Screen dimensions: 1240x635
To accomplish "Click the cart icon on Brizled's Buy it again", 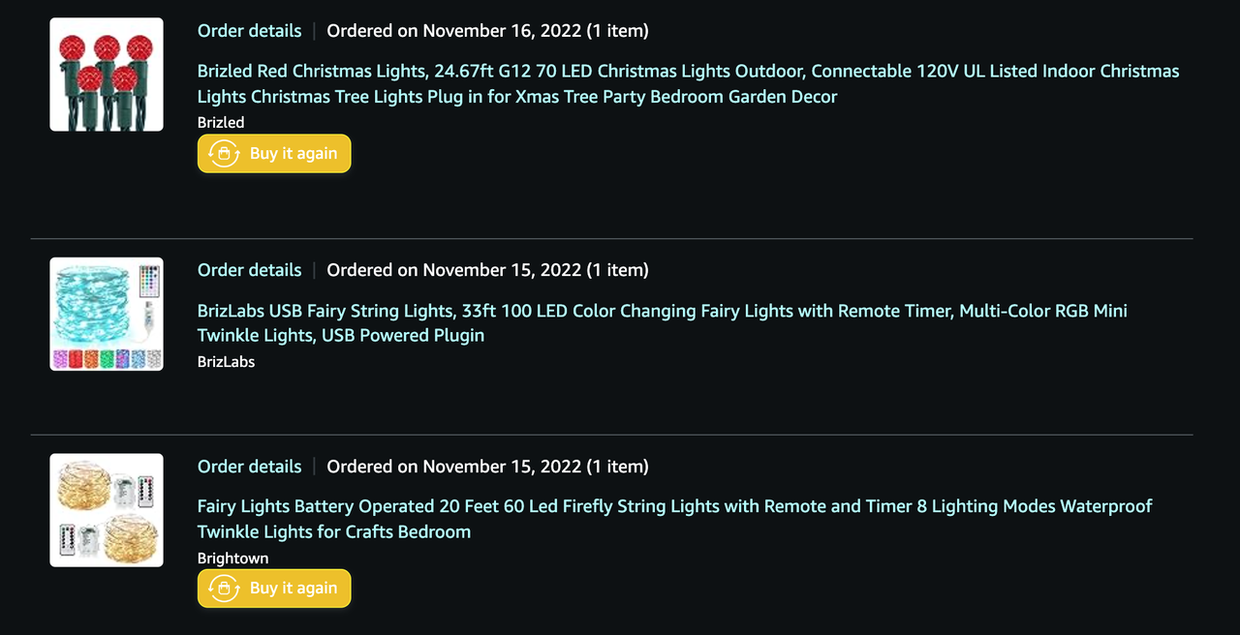I will click(224, 154).
